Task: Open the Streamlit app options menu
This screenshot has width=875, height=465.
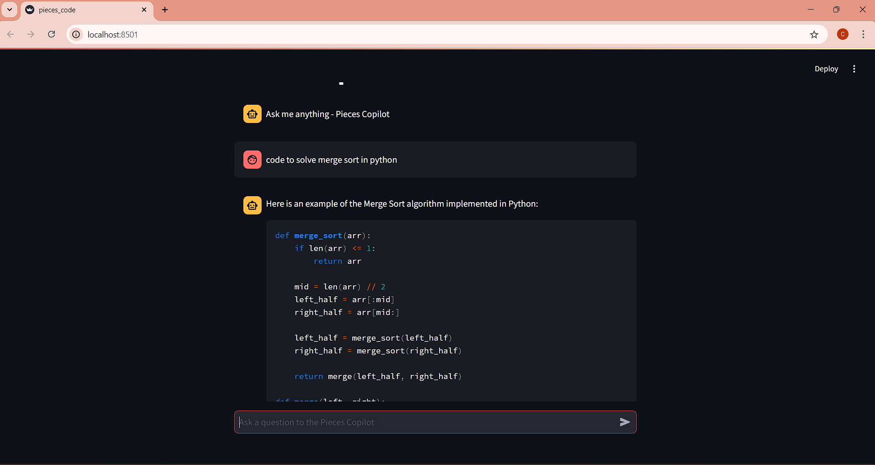Action: click(854, 69)
